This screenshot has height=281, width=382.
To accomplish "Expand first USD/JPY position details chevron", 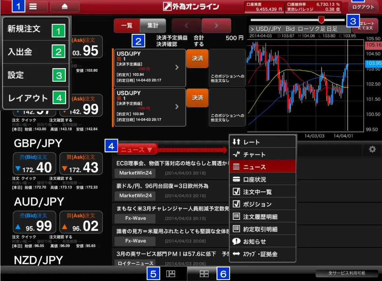I will pyautogui.click(x=177, y=67).
